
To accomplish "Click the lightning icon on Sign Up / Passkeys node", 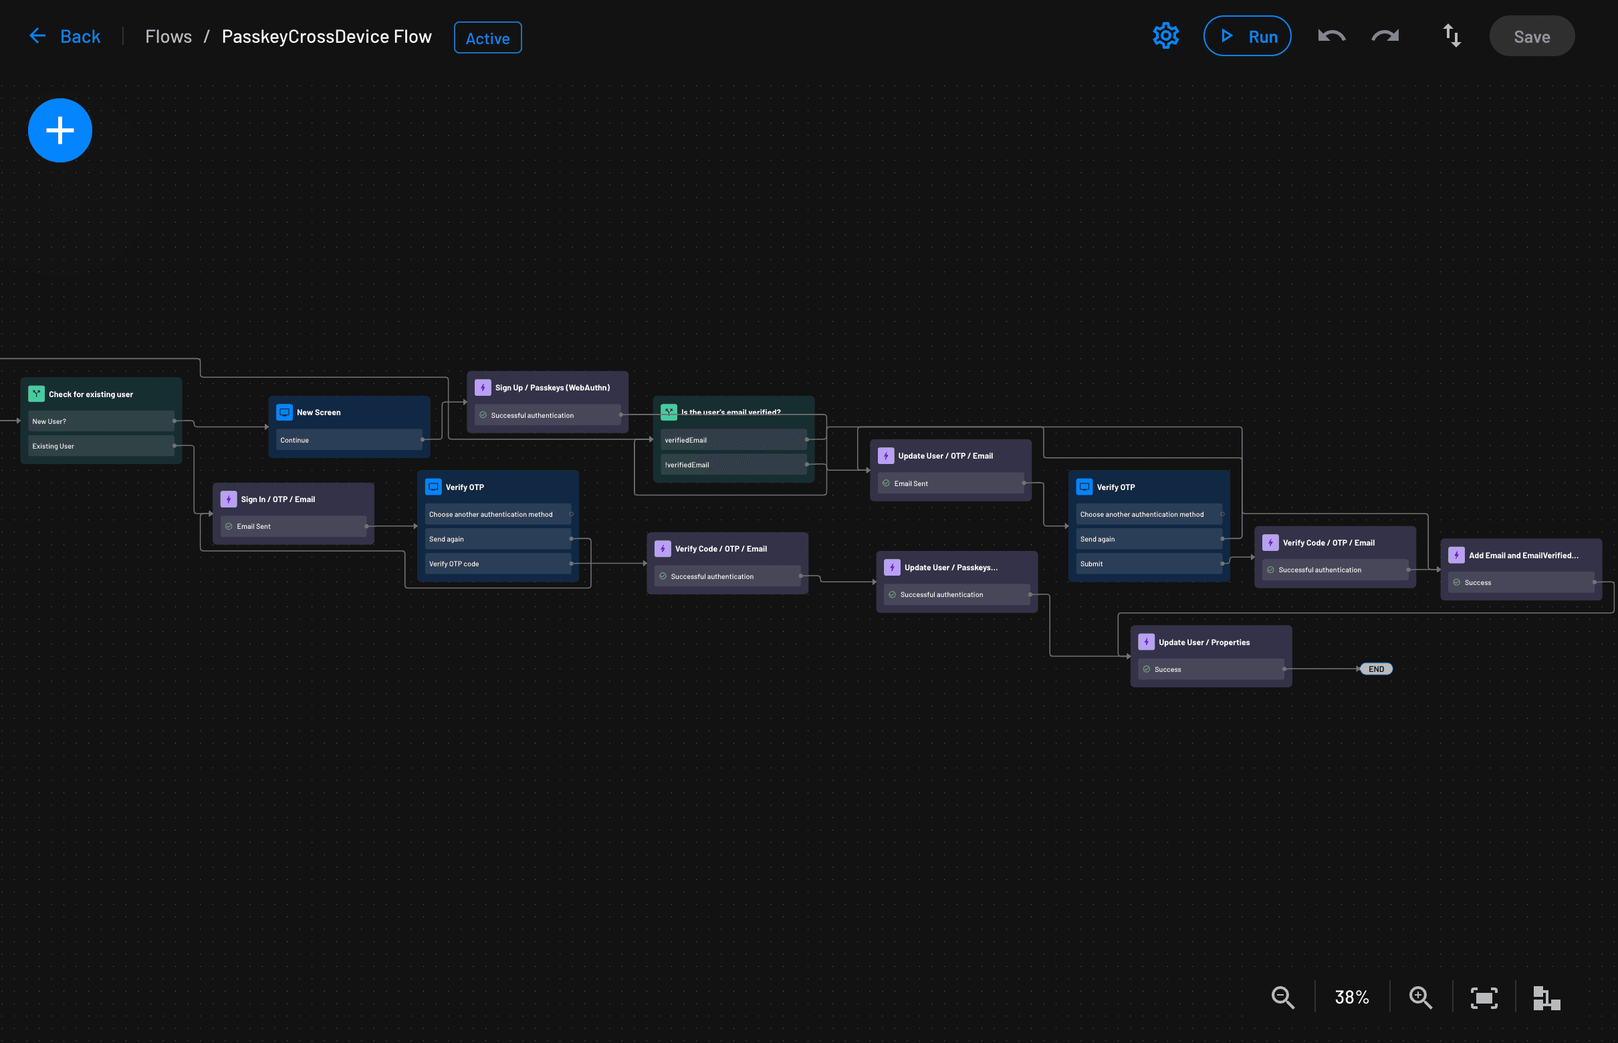I will [482, 387].
